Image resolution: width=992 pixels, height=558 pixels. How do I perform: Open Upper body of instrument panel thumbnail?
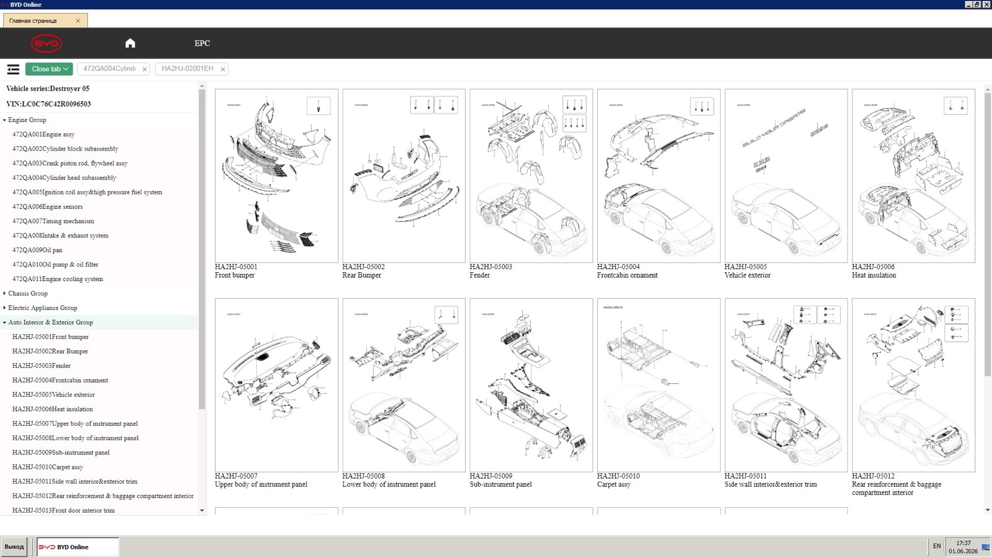pos(277,385)
